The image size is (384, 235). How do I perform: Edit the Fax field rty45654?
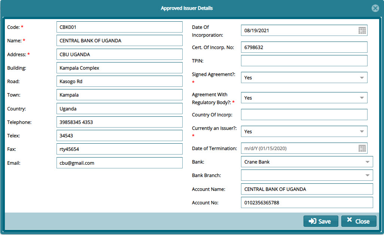tap(119, 149)
